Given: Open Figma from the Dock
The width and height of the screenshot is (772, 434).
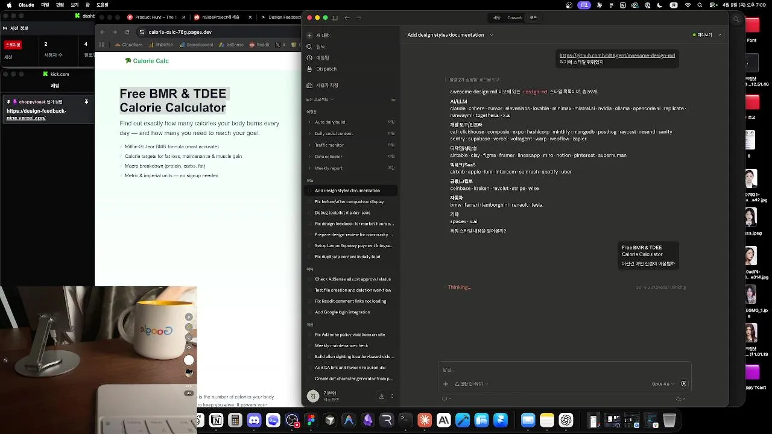Looking at the screenshot, I should (311, 421).
